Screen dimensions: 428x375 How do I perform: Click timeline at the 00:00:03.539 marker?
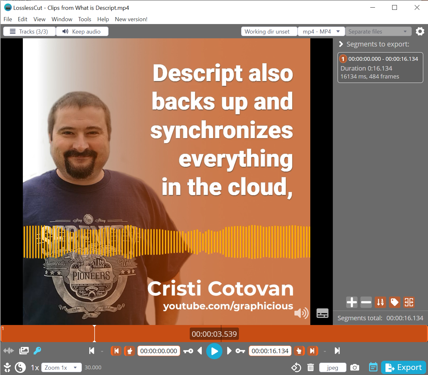(x=221, y=334)
